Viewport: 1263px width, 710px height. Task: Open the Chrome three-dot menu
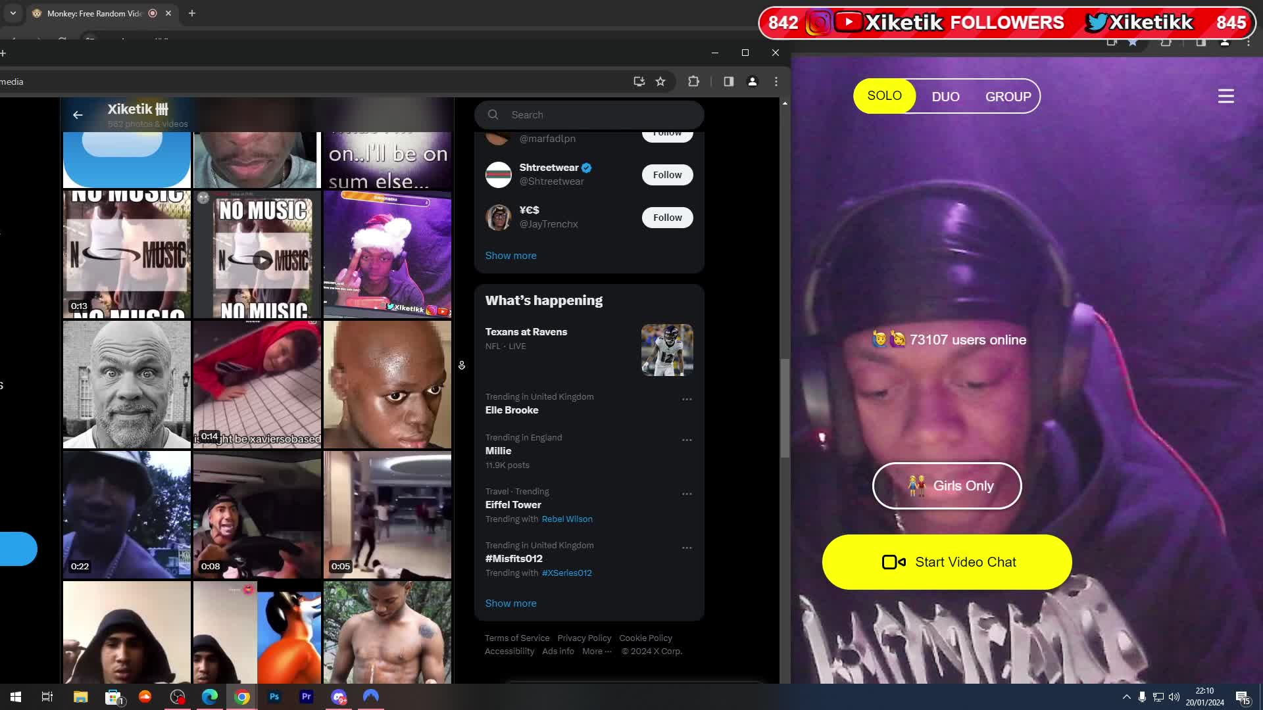click(776, 82)
